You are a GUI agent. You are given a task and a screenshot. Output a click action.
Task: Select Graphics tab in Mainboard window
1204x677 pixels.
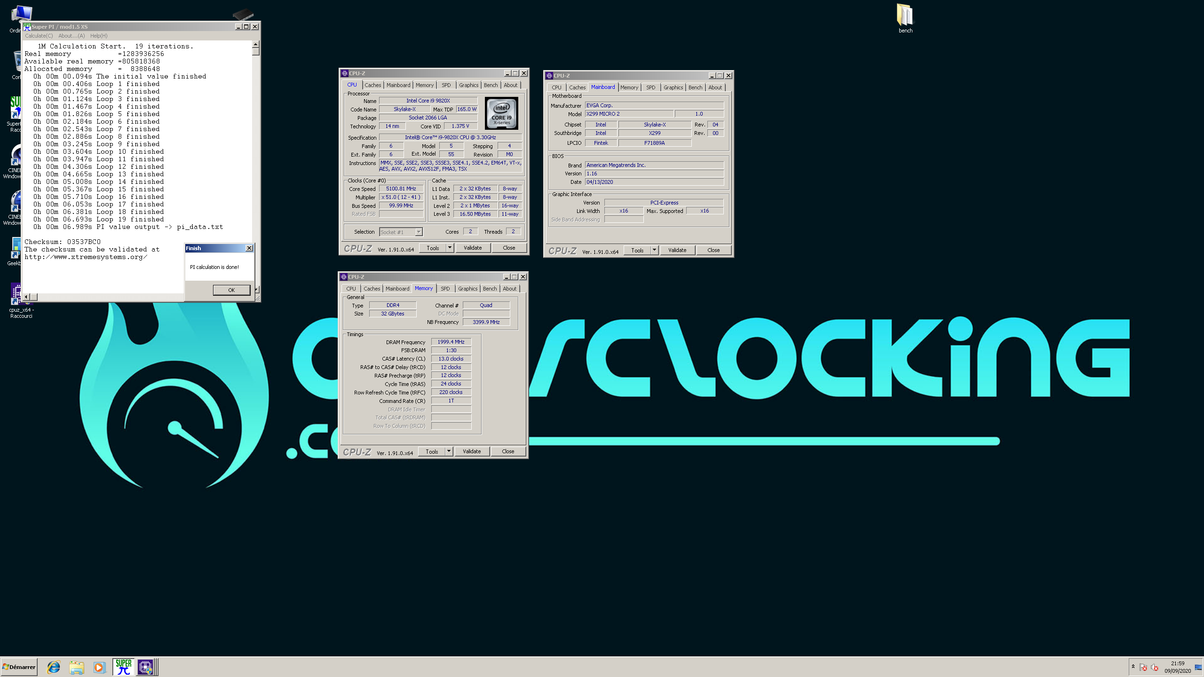tap(673, 87)
